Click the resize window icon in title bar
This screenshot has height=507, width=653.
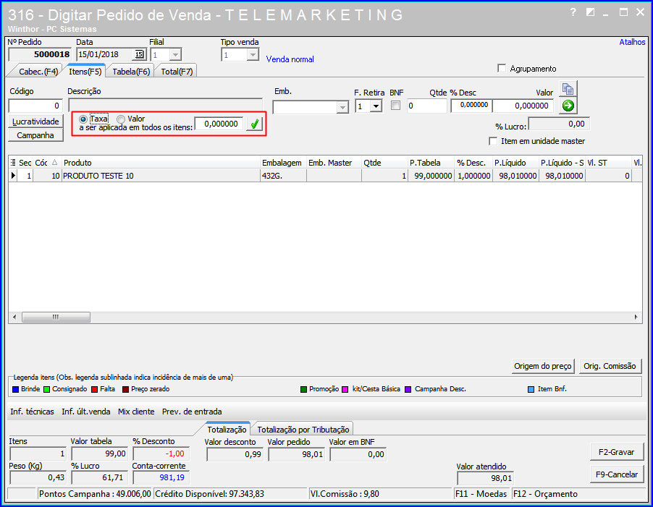pos(590,12)
